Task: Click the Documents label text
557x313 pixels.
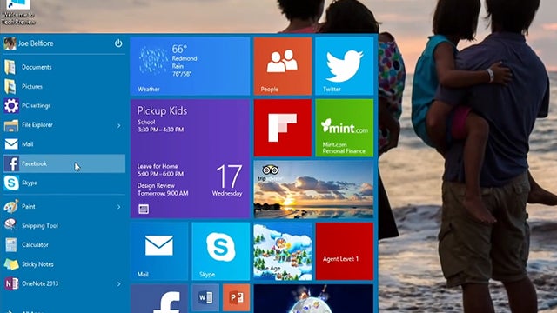Action: pyautogui.click(x=37, y=67)
